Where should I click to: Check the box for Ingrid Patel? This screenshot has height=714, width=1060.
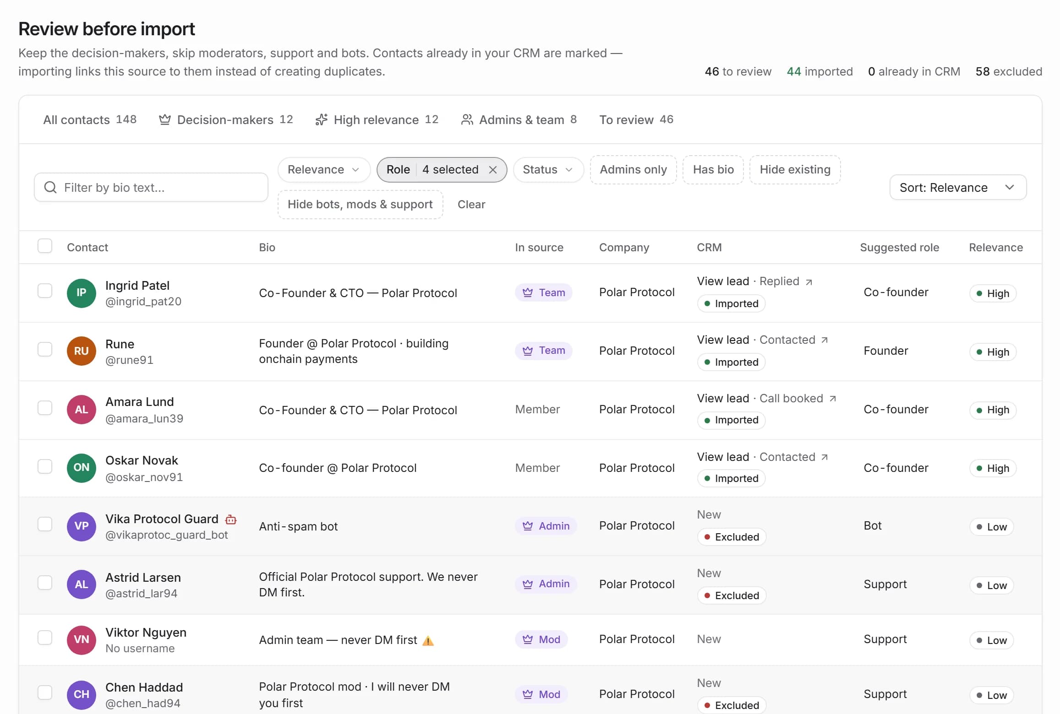[x=45, y=291]
